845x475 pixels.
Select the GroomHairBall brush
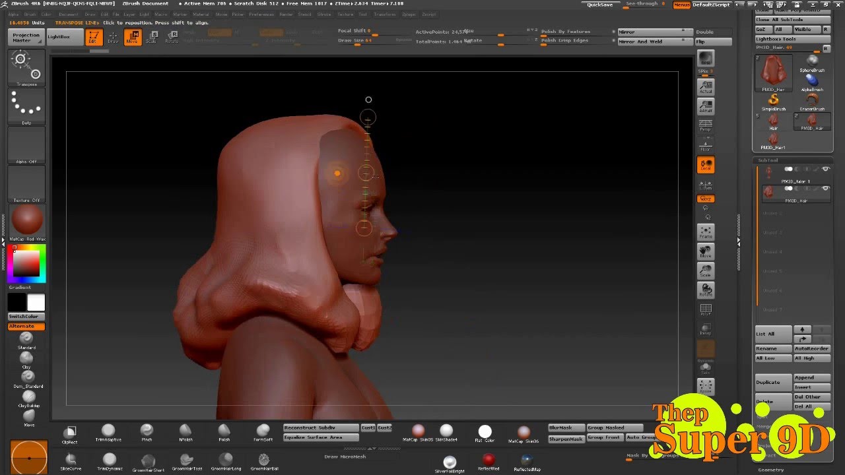tap(264, 462)
